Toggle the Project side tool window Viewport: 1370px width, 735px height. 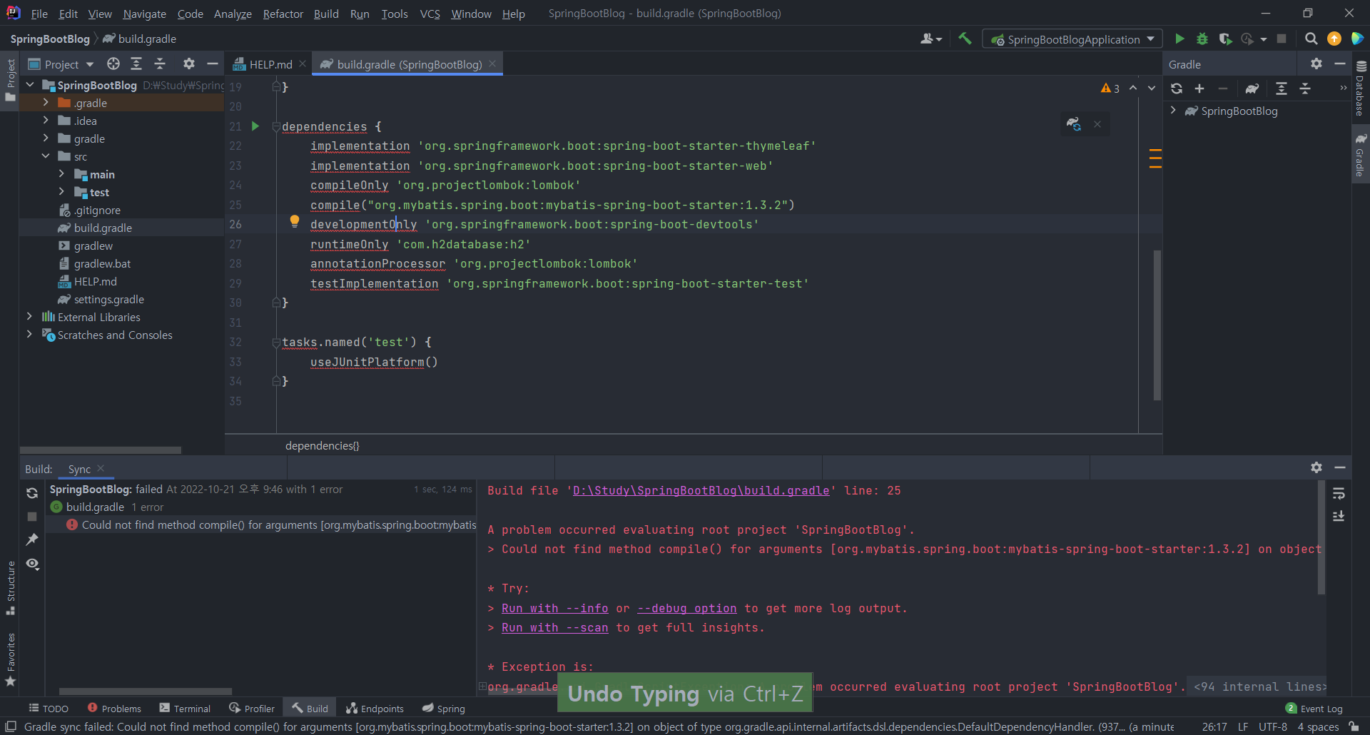pos(10,80)
